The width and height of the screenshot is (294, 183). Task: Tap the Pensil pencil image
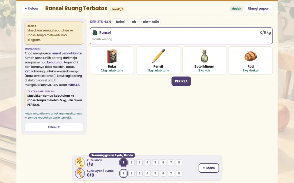158,56
